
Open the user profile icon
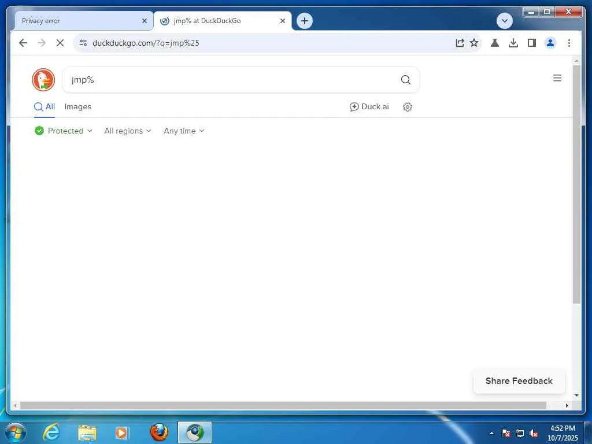550,43
